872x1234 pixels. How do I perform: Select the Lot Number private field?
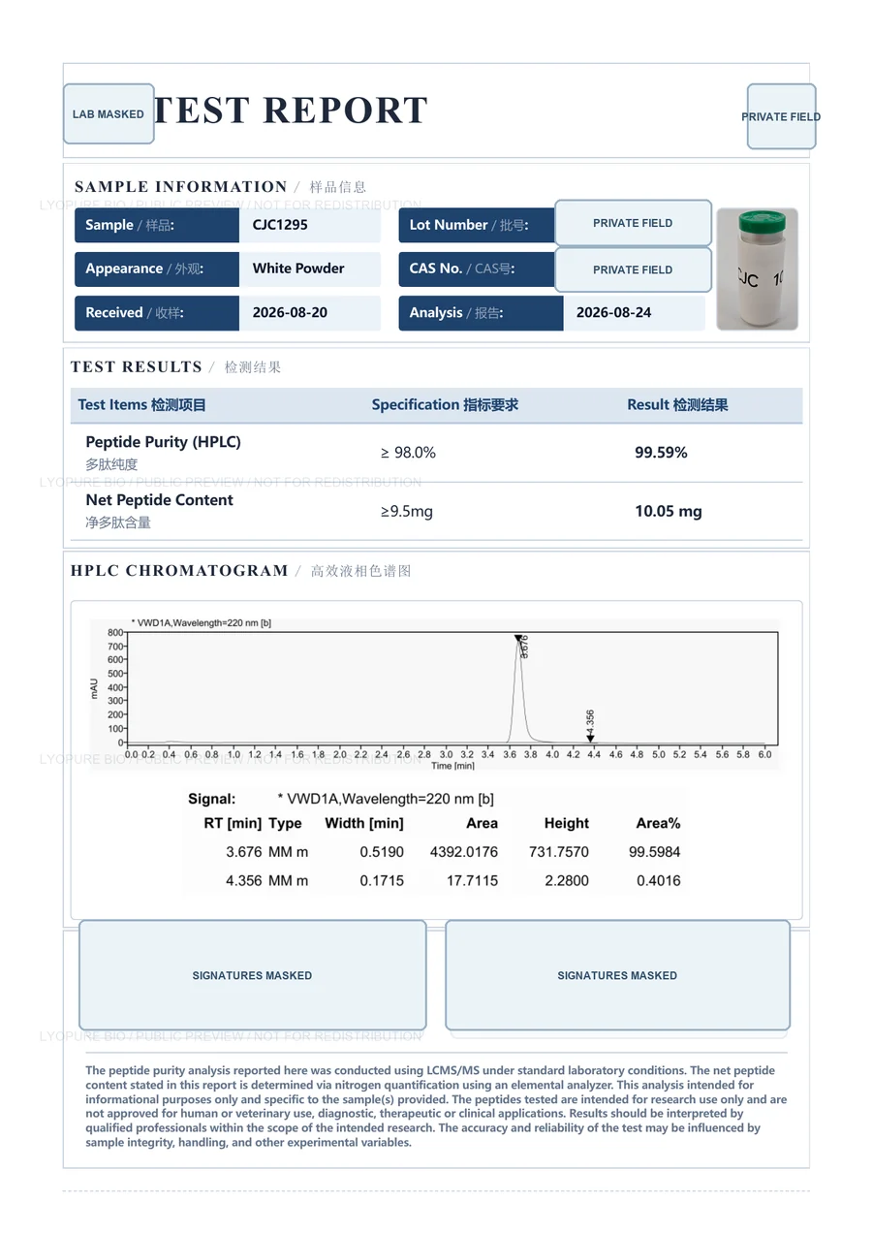[633, 223]
